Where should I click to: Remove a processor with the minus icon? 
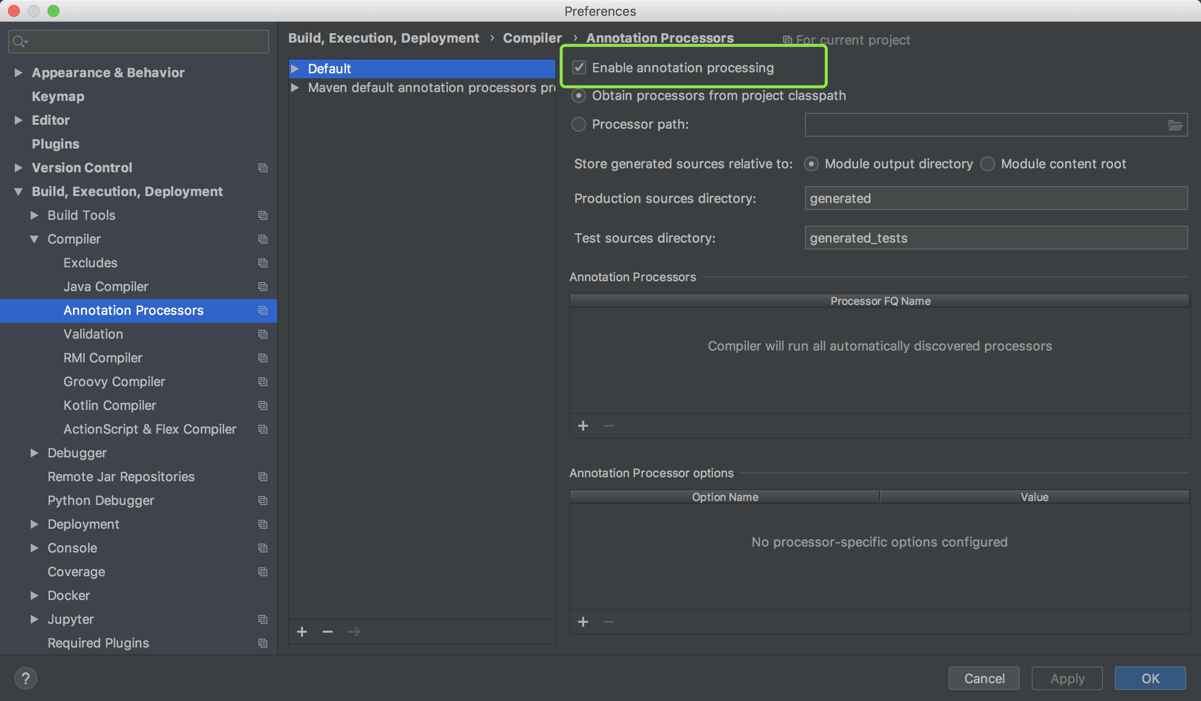point(608,426)
